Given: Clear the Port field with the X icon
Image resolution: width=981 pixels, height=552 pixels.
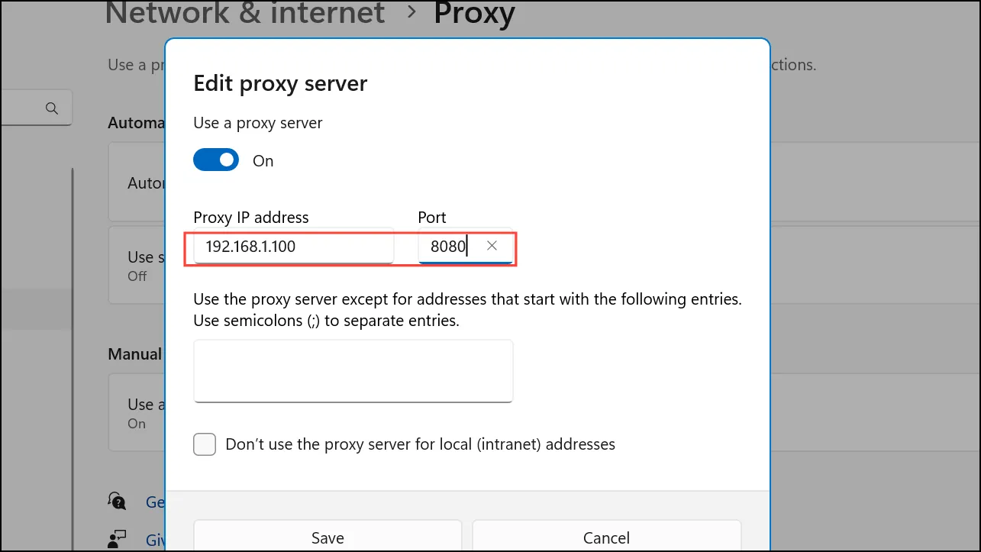Looking at the screenshot, I should point(492,246).
